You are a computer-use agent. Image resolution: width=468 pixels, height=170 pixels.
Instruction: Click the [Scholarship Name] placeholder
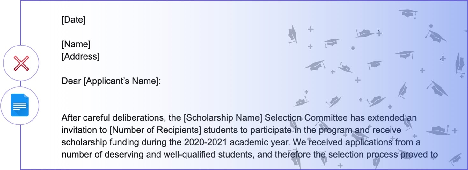coord(223,118)
